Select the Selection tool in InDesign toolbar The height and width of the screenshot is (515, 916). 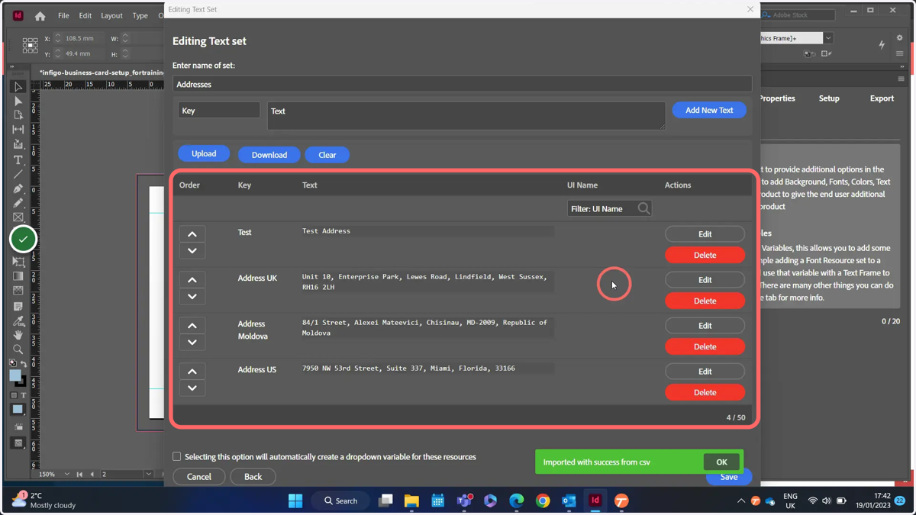(18, 87)
